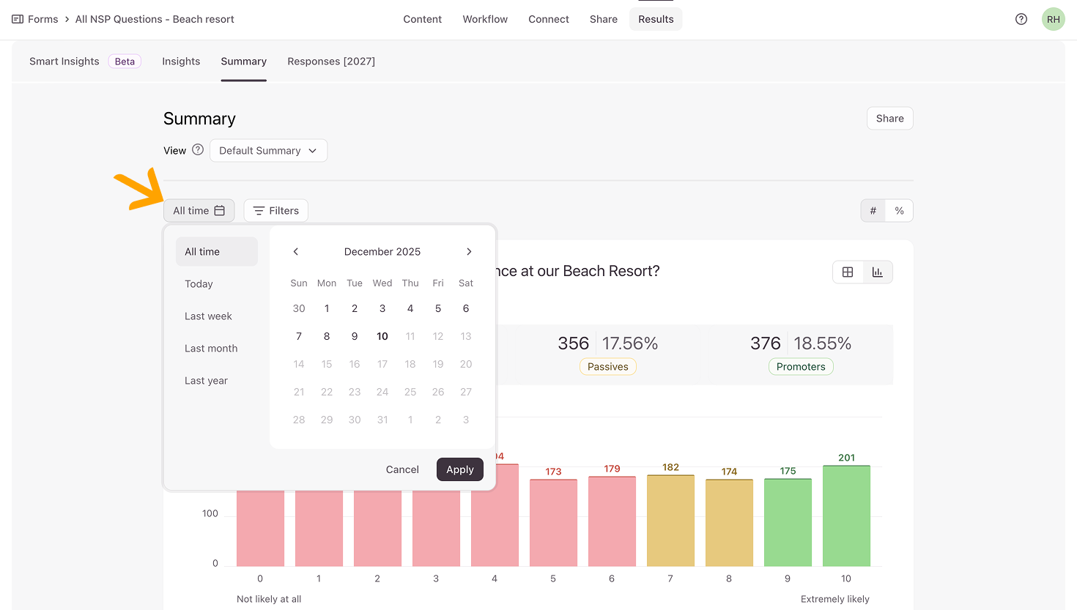The width and height of the screenshot is (1077, 610).
Task: Open the Workflow menu tab
Action: pyautogui.click(x=485, y=19)
